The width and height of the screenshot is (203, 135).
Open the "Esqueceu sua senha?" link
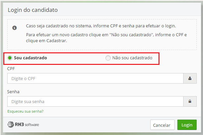(25, 111)
